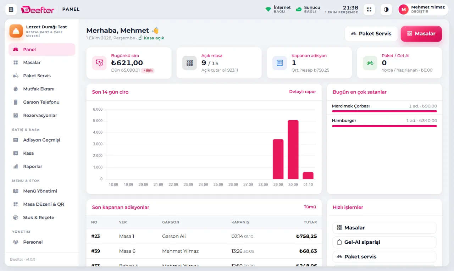Click the Paket Servis header button
This screenshot has width=454, height=271.
click(371, 34)
